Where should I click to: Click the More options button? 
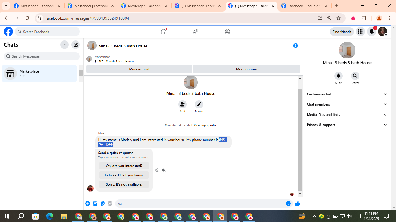[246, 69]
